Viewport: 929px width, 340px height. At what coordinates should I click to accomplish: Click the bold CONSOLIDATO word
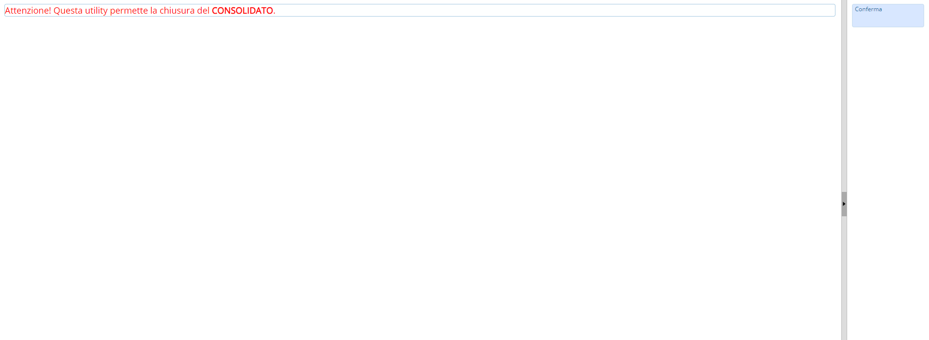pos(242,11)
